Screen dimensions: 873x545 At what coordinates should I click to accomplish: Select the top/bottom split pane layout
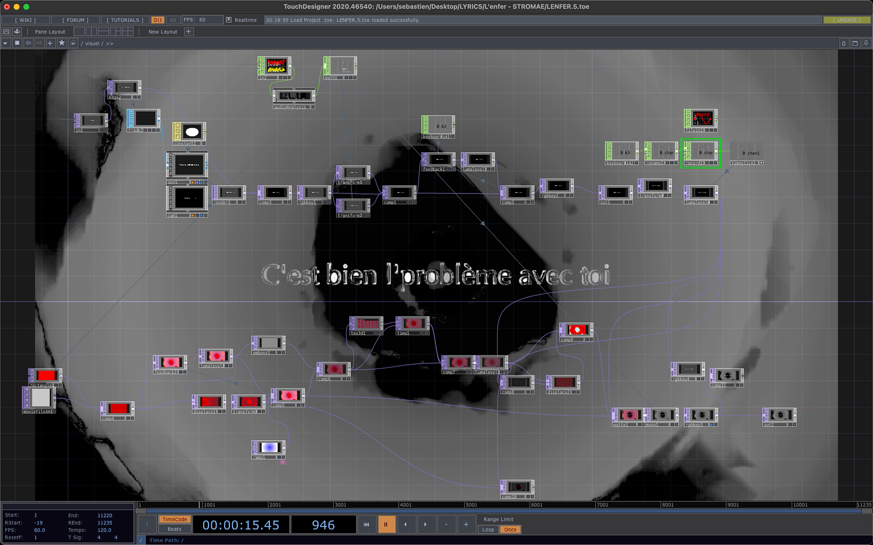(x=104, y=31)
